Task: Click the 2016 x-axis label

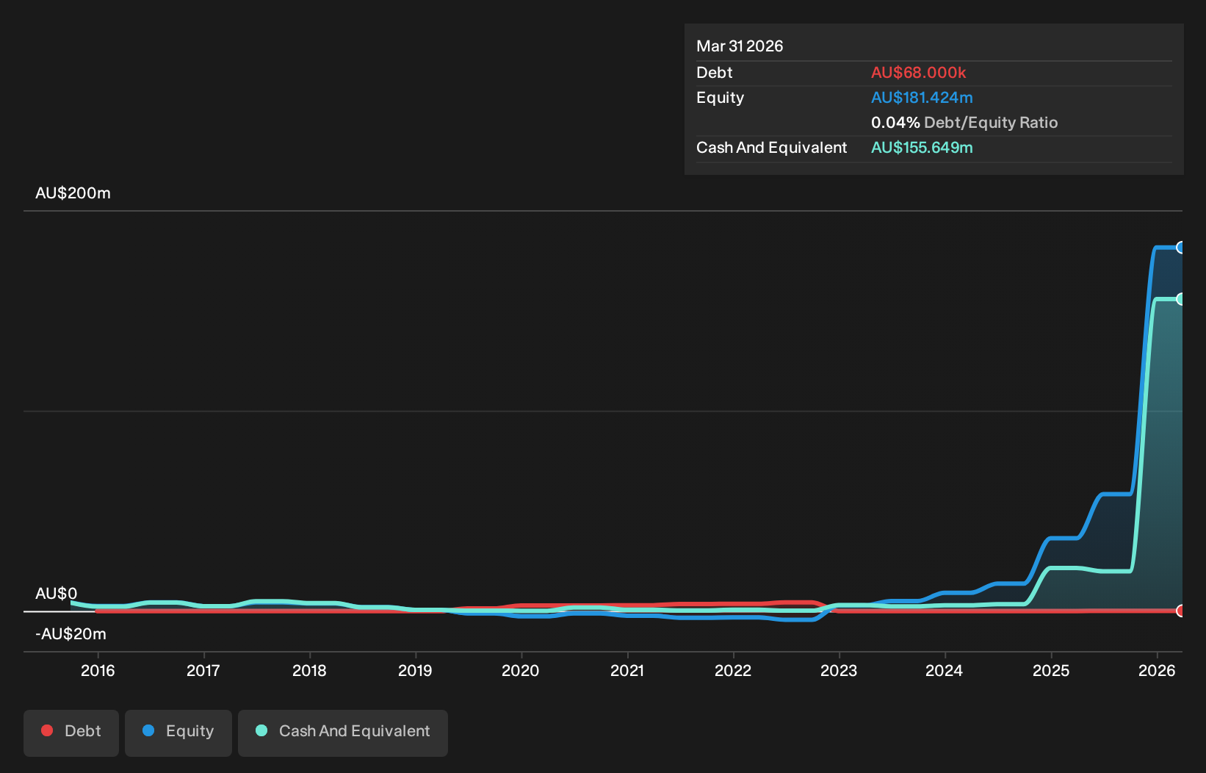Action: pos(98,670)
